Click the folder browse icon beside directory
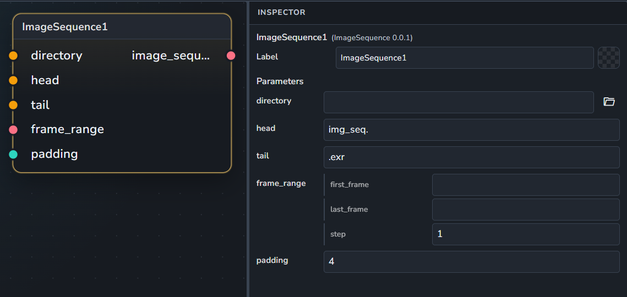This screenshot has height=297, width=627. pyautogui.click(x=609, y=102)
